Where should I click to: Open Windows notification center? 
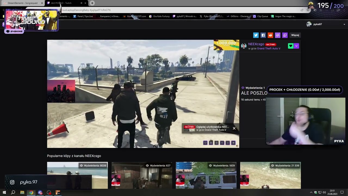(x=342, y=192)
